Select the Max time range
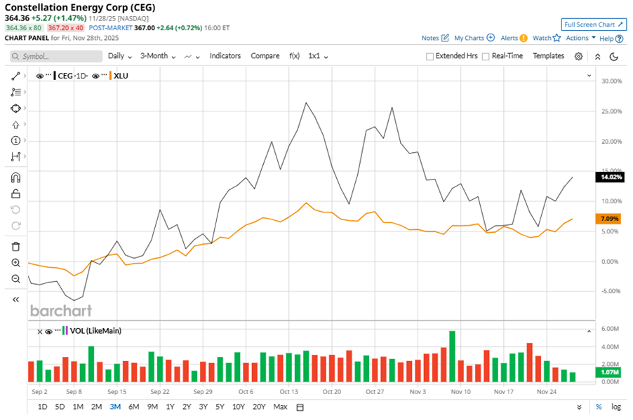The height and width of the screenshot is (420, 633). [280, 407]
